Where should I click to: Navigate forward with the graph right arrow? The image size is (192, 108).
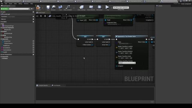(x=45, y=16)
